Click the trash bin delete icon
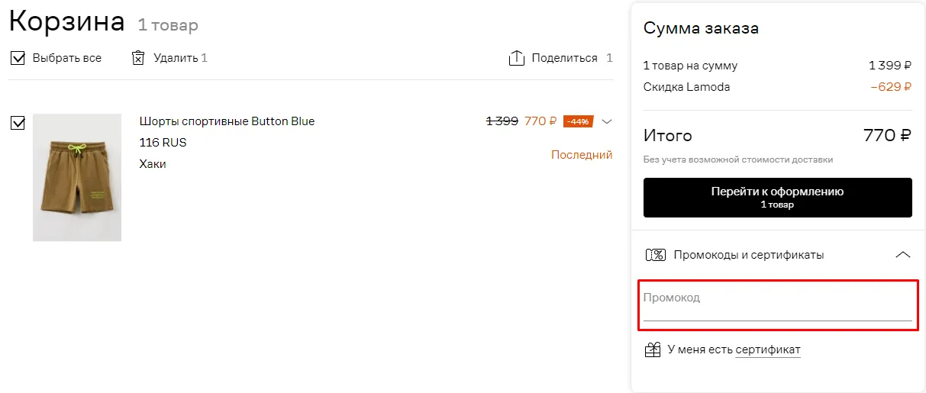Image resolution: width=926 pixels, height=393 pixels. pyautogui.click(x=138, y=58)
